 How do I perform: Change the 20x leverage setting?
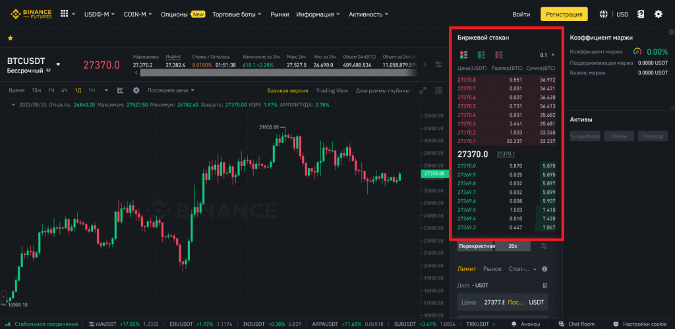coord(513,246)
